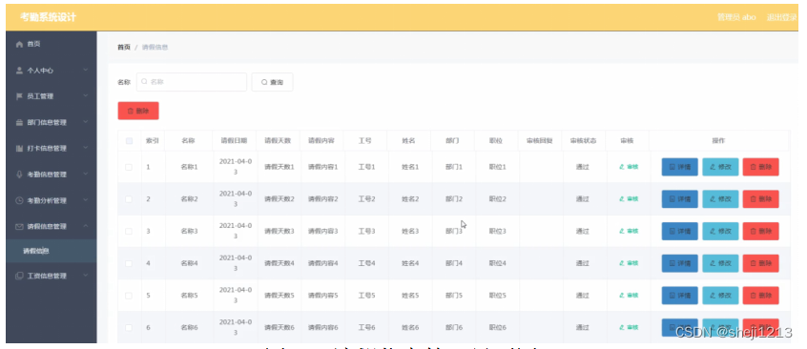Click the cell 工号4

(366, 263)
